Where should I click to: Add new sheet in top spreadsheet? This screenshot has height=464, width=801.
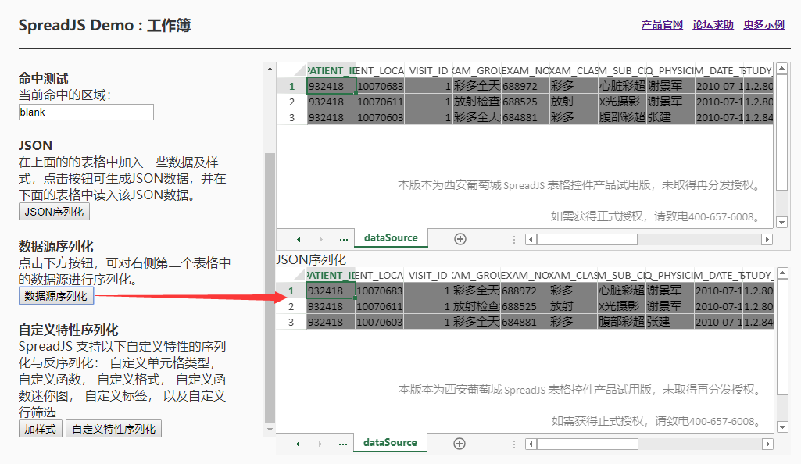460,239
